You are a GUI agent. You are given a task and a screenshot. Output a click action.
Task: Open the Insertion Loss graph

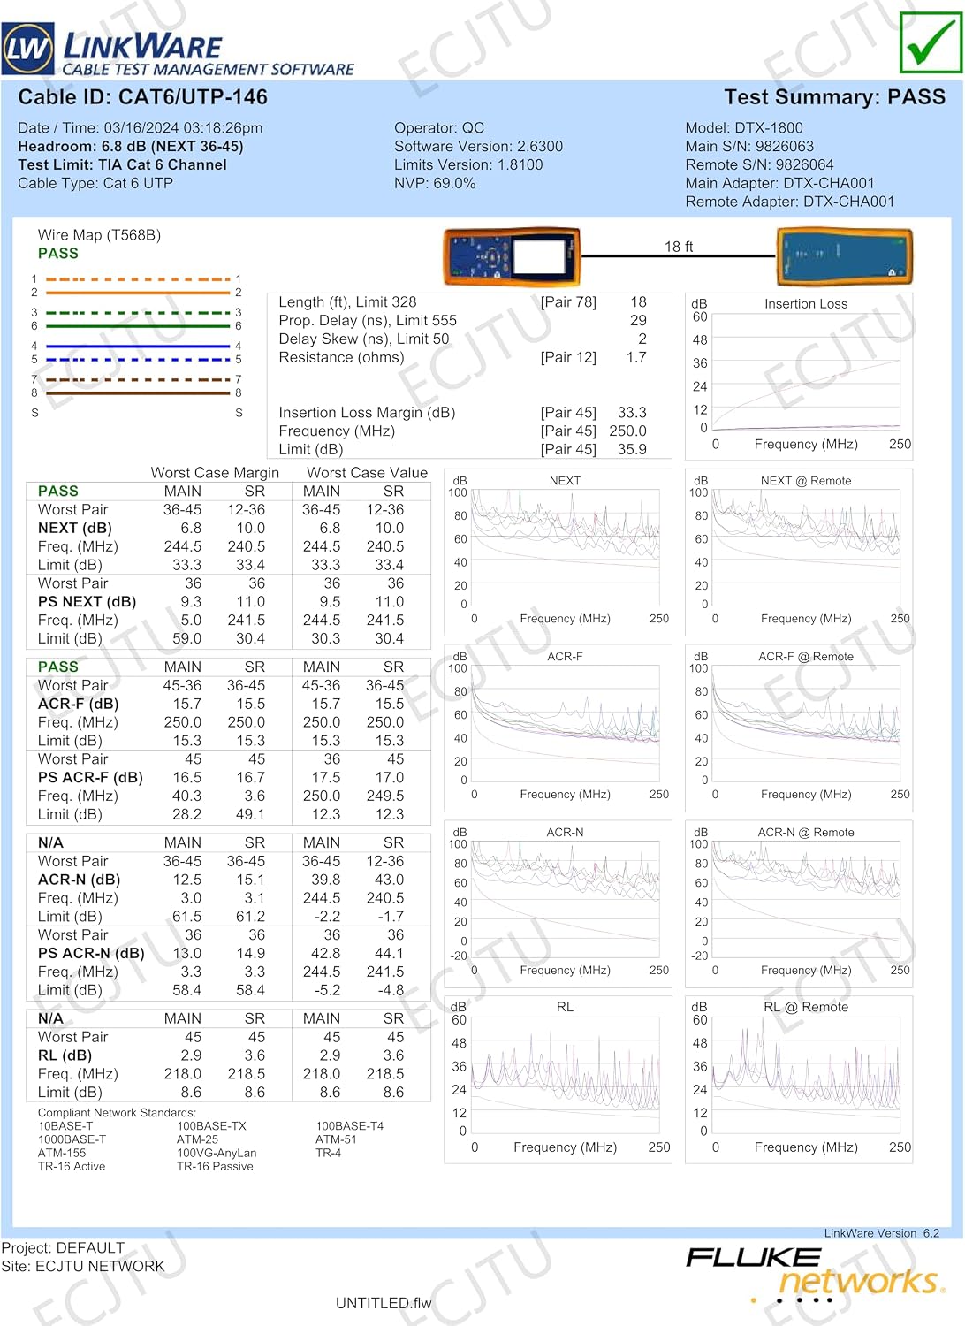point(800,376)
